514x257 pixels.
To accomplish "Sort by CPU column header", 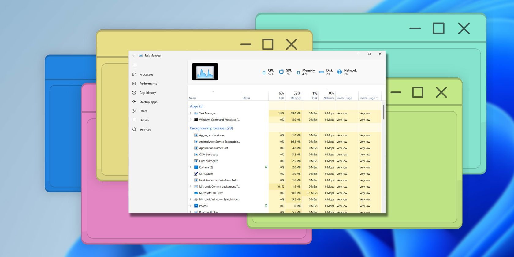I will click(x=277, y=95).
